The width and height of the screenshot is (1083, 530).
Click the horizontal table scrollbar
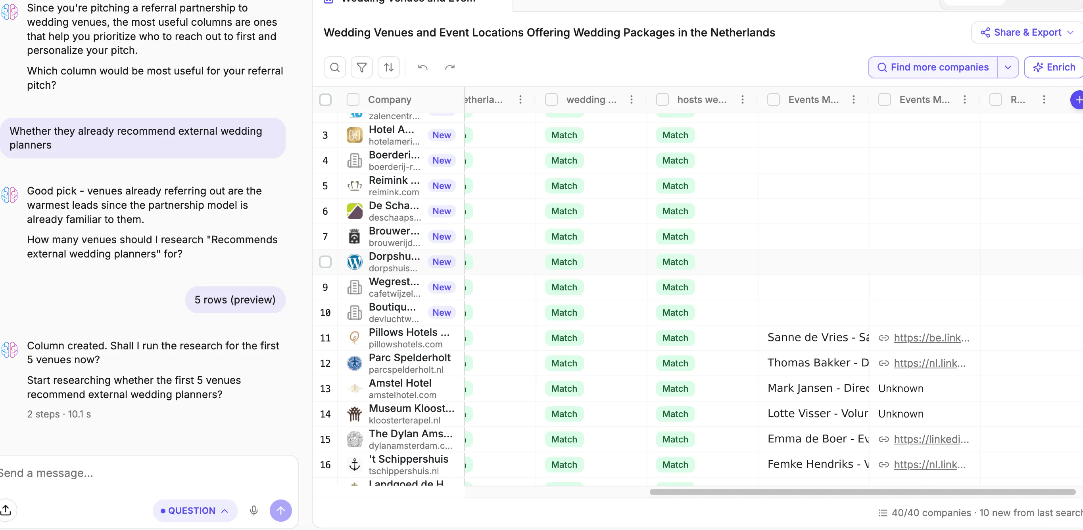[862, 492]
